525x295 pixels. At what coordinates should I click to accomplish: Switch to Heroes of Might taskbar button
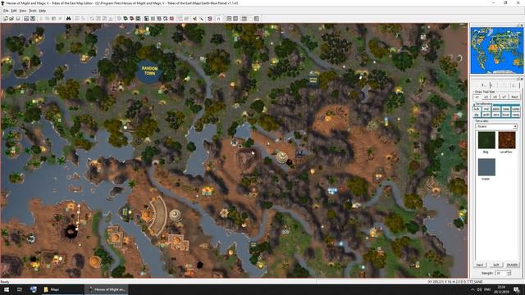point(107,289)
